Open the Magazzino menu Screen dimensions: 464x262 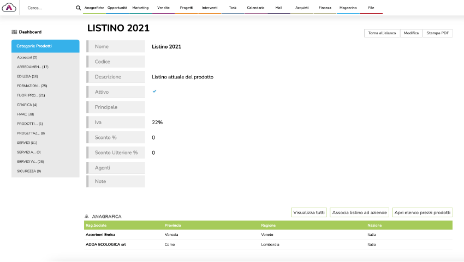[x=348, y=8]
